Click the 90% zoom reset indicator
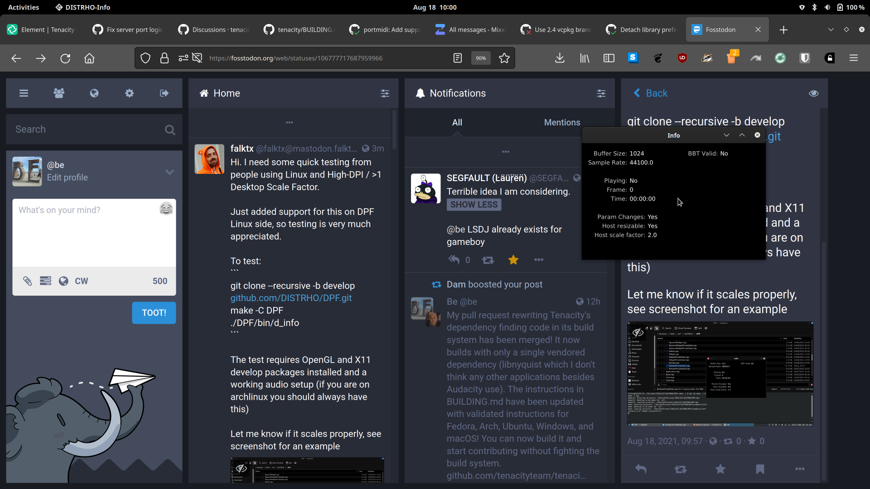 tap(481, 58)
